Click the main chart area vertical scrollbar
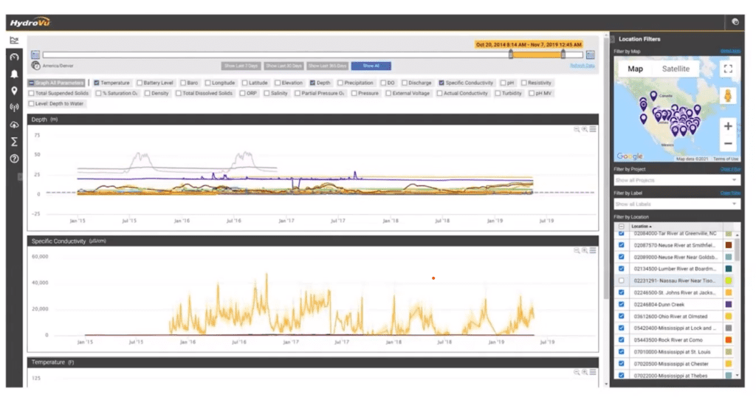The width and height of the screenshot is (756, 397). coord(606,169)
